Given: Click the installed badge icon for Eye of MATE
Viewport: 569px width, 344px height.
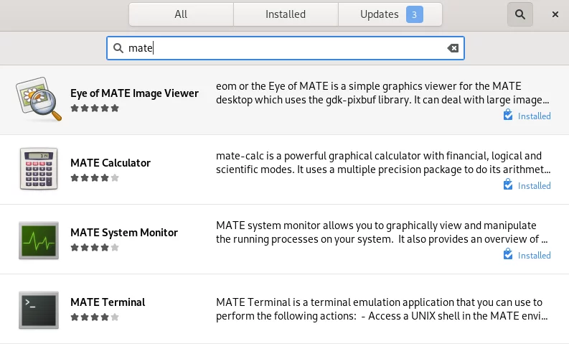Looking at the screenshot, I should tap(508, 115).
